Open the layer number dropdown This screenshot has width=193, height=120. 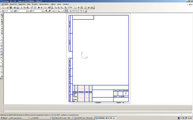pos(42,11)
